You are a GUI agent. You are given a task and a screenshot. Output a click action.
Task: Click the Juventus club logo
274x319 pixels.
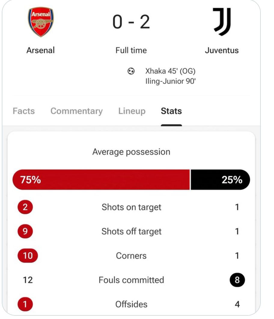(222, 22)
